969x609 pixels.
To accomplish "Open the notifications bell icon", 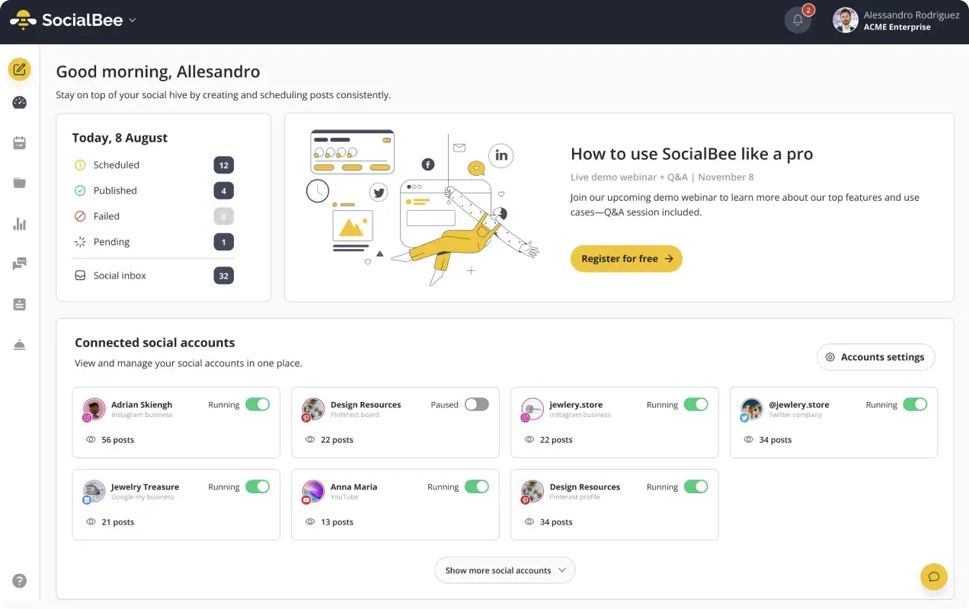I will click(x=798, y=19).
